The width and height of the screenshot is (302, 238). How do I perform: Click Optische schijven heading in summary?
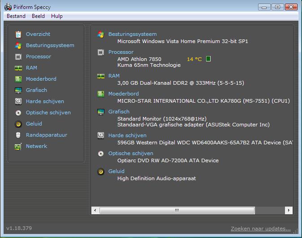click(131, 153)
